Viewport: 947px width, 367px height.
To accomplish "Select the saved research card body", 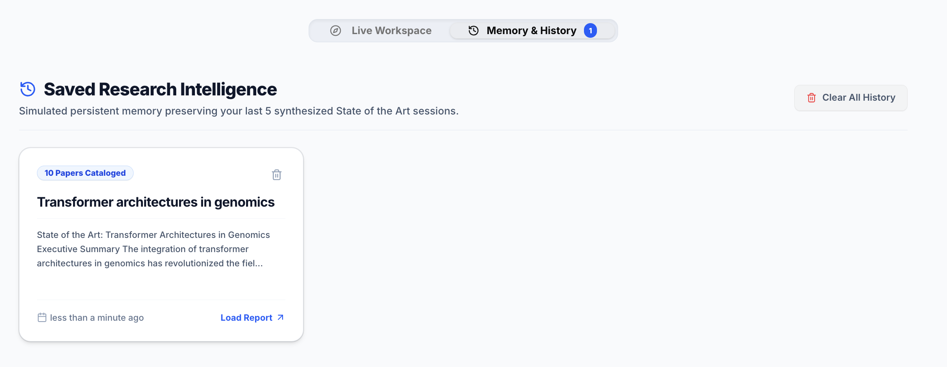I will click(x=161, y=244).
